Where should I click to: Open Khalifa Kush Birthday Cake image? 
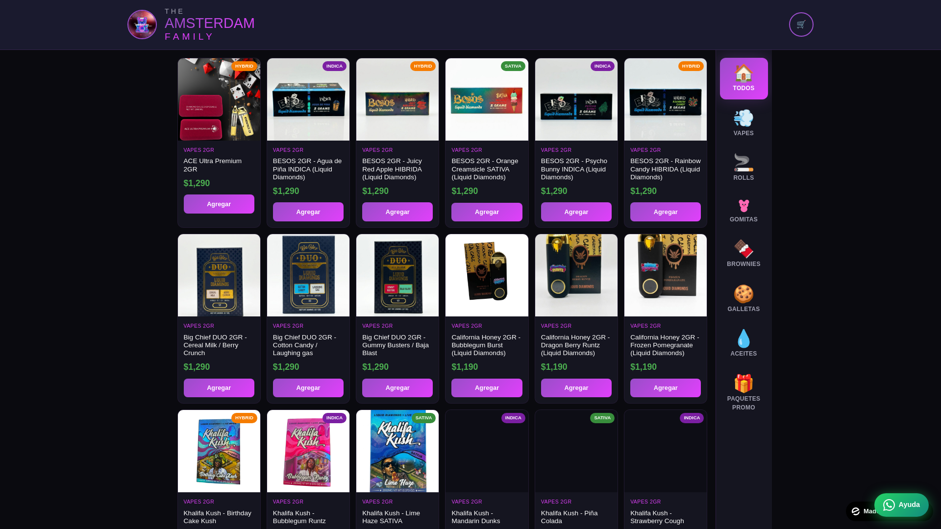pos(219,451)
